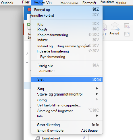Choose Fortryd og in the menu
This screenshot has width=133, height=140.
pos(67,10)
